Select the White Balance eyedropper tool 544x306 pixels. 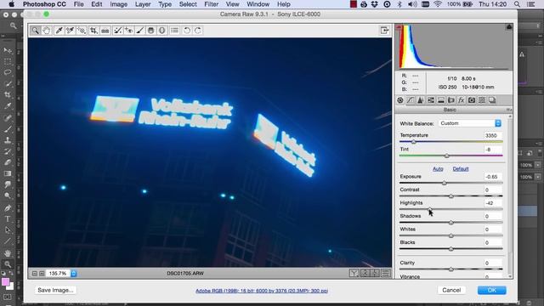(x=59, y=31)
